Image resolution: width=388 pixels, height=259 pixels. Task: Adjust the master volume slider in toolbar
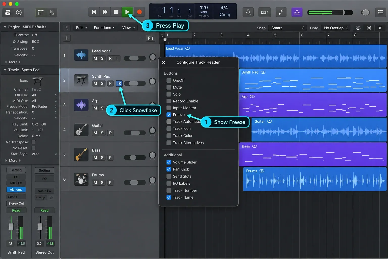coord(330,12)
